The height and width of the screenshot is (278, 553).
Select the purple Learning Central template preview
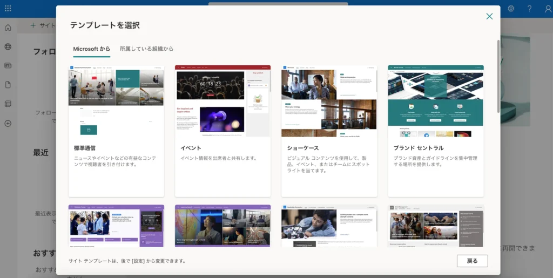point(222,226)
